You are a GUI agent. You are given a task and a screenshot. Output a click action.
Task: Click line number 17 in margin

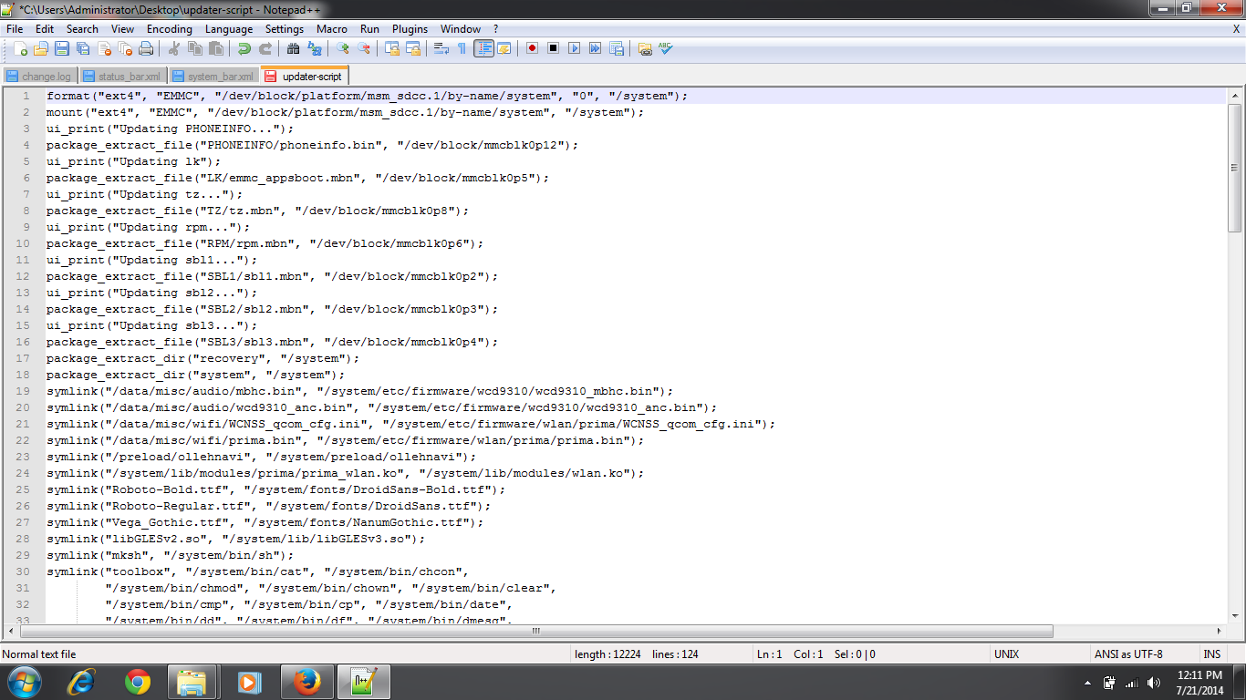(24, 358)
